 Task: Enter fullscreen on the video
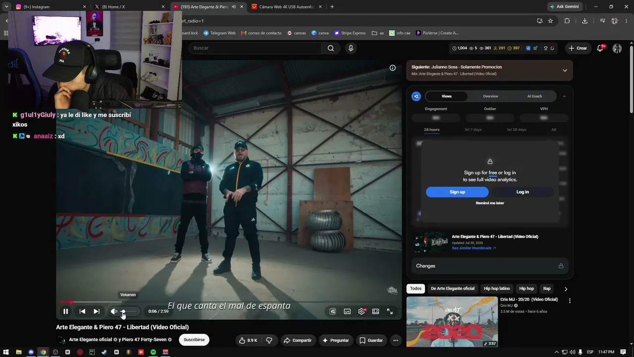390,311
